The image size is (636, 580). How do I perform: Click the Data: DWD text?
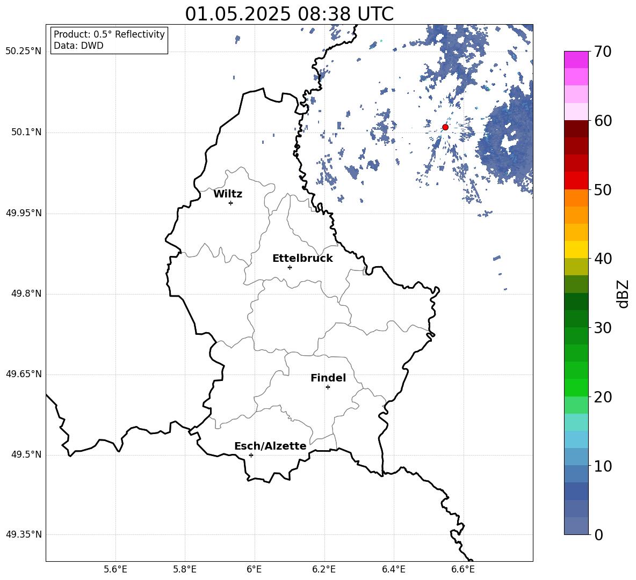point(78,46)
